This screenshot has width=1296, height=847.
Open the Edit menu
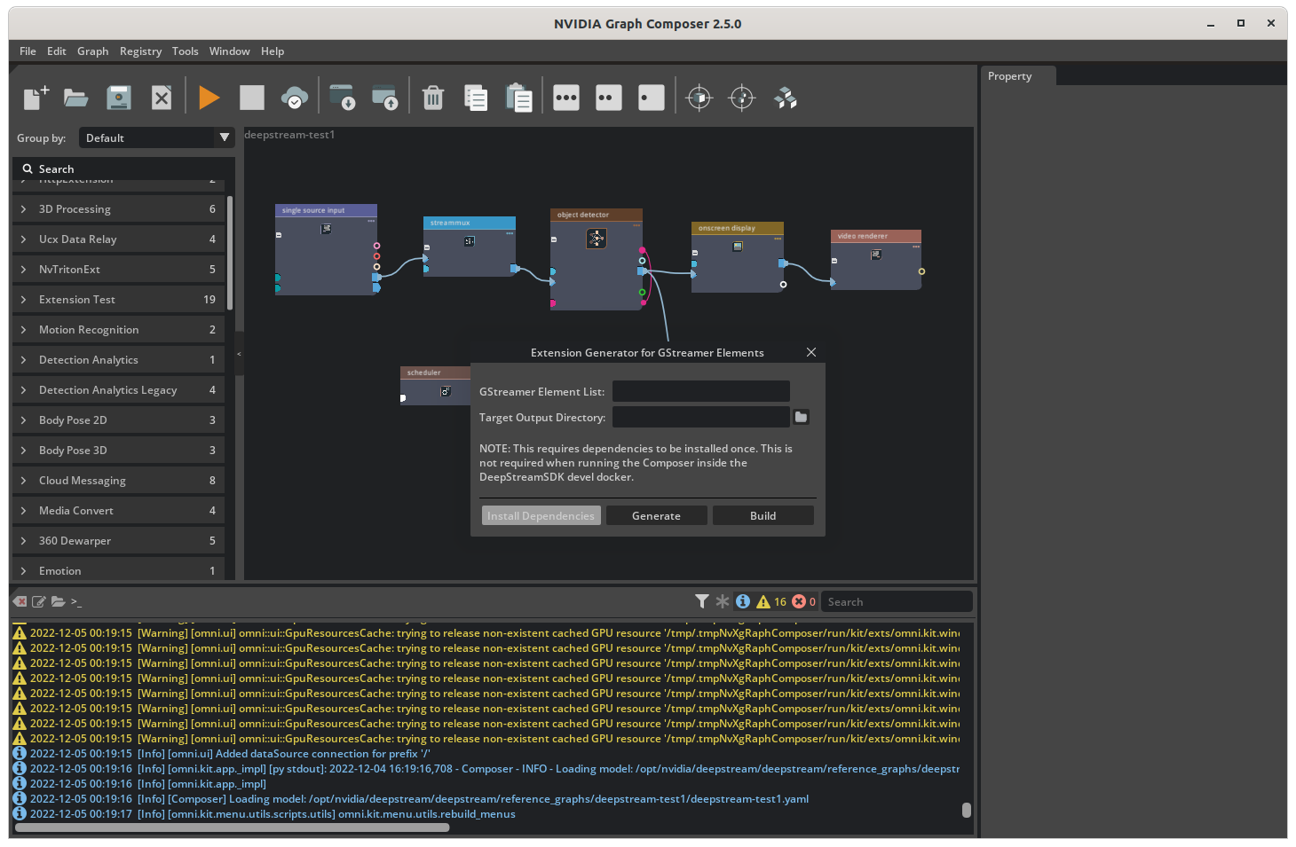pos(57,51)
